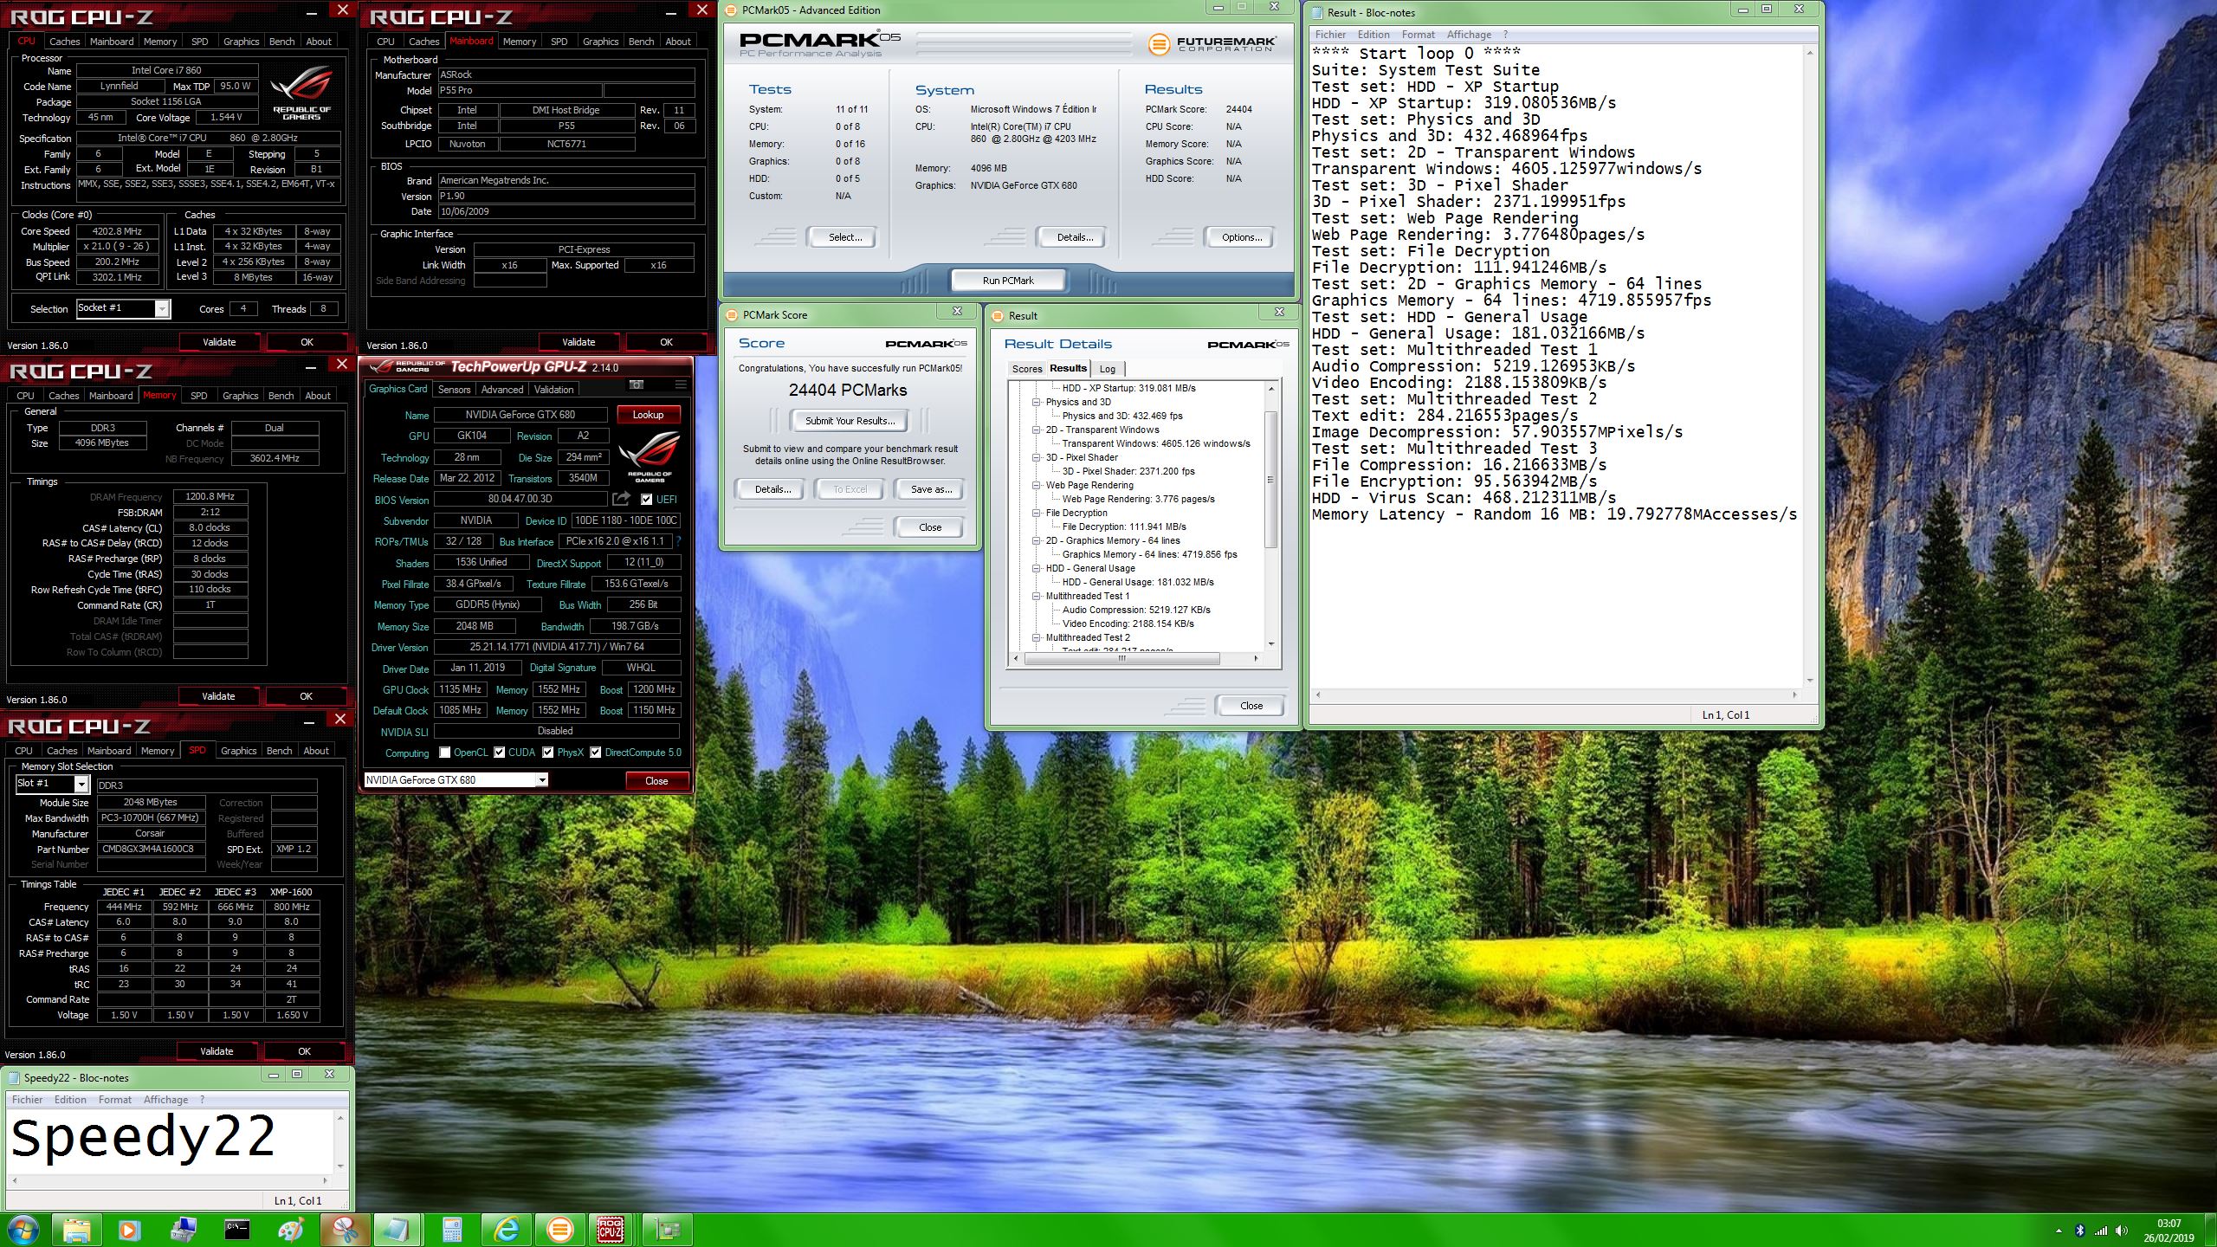
Task: Click the Options... button in PCMark05
Action: (x=1242, y=237)
